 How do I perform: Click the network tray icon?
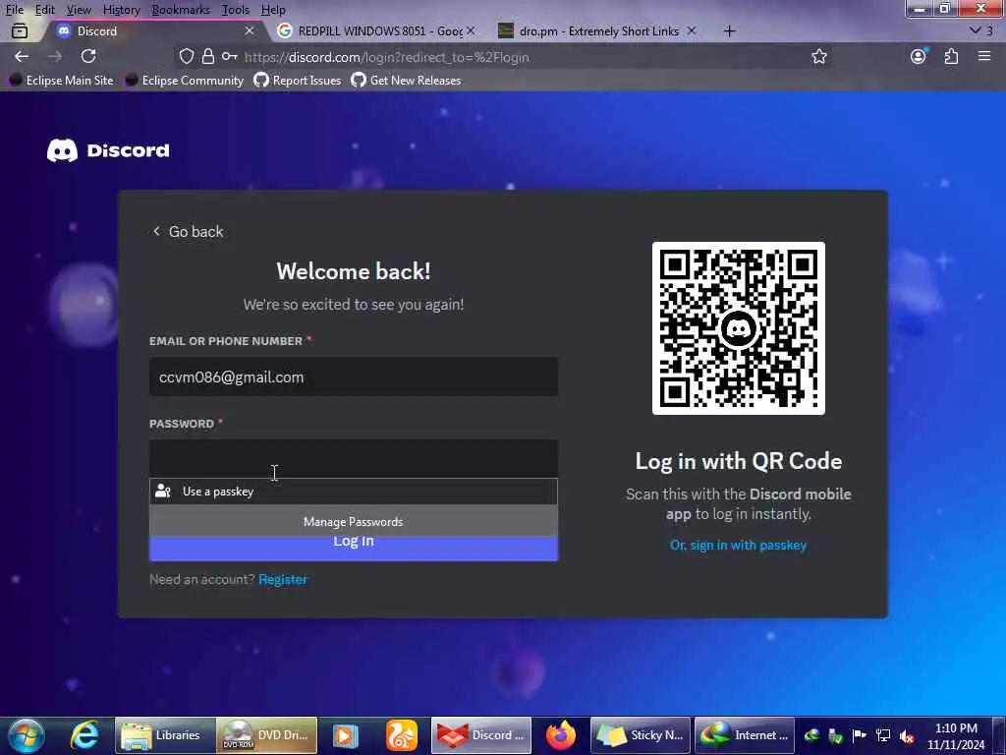(883, 735)
